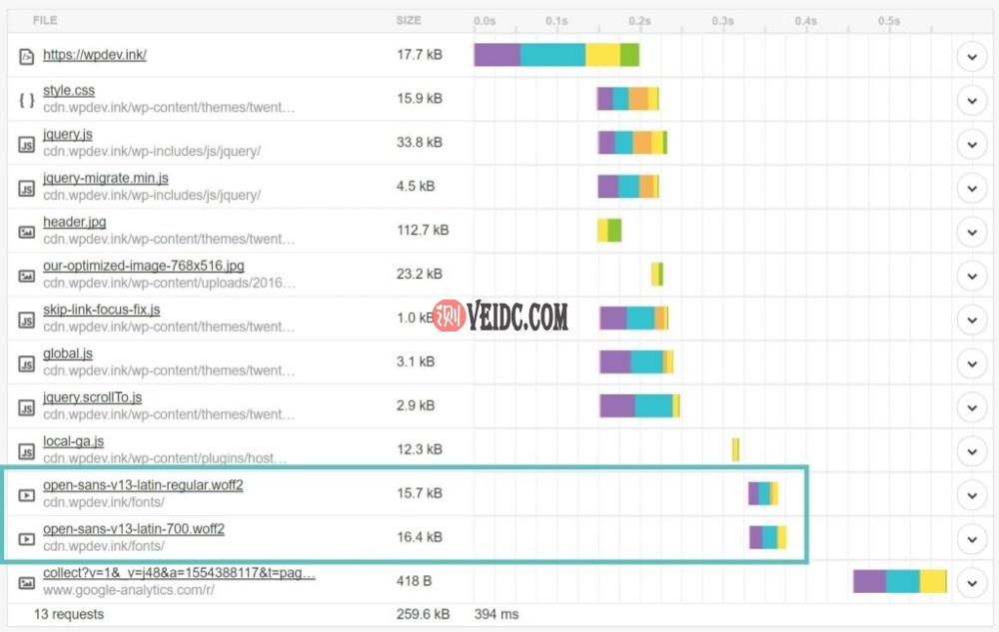The height and width of the screenshot is (632, 999).
Task: Open the collect?v=1 request link
Action: (179, 573)
